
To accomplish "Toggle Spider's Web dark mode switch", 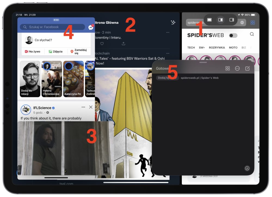I will pyautogui.click(x=233, y=36).
